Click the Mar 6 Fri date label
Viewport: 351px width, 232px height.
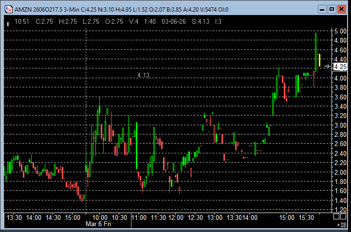coord(99,224)
